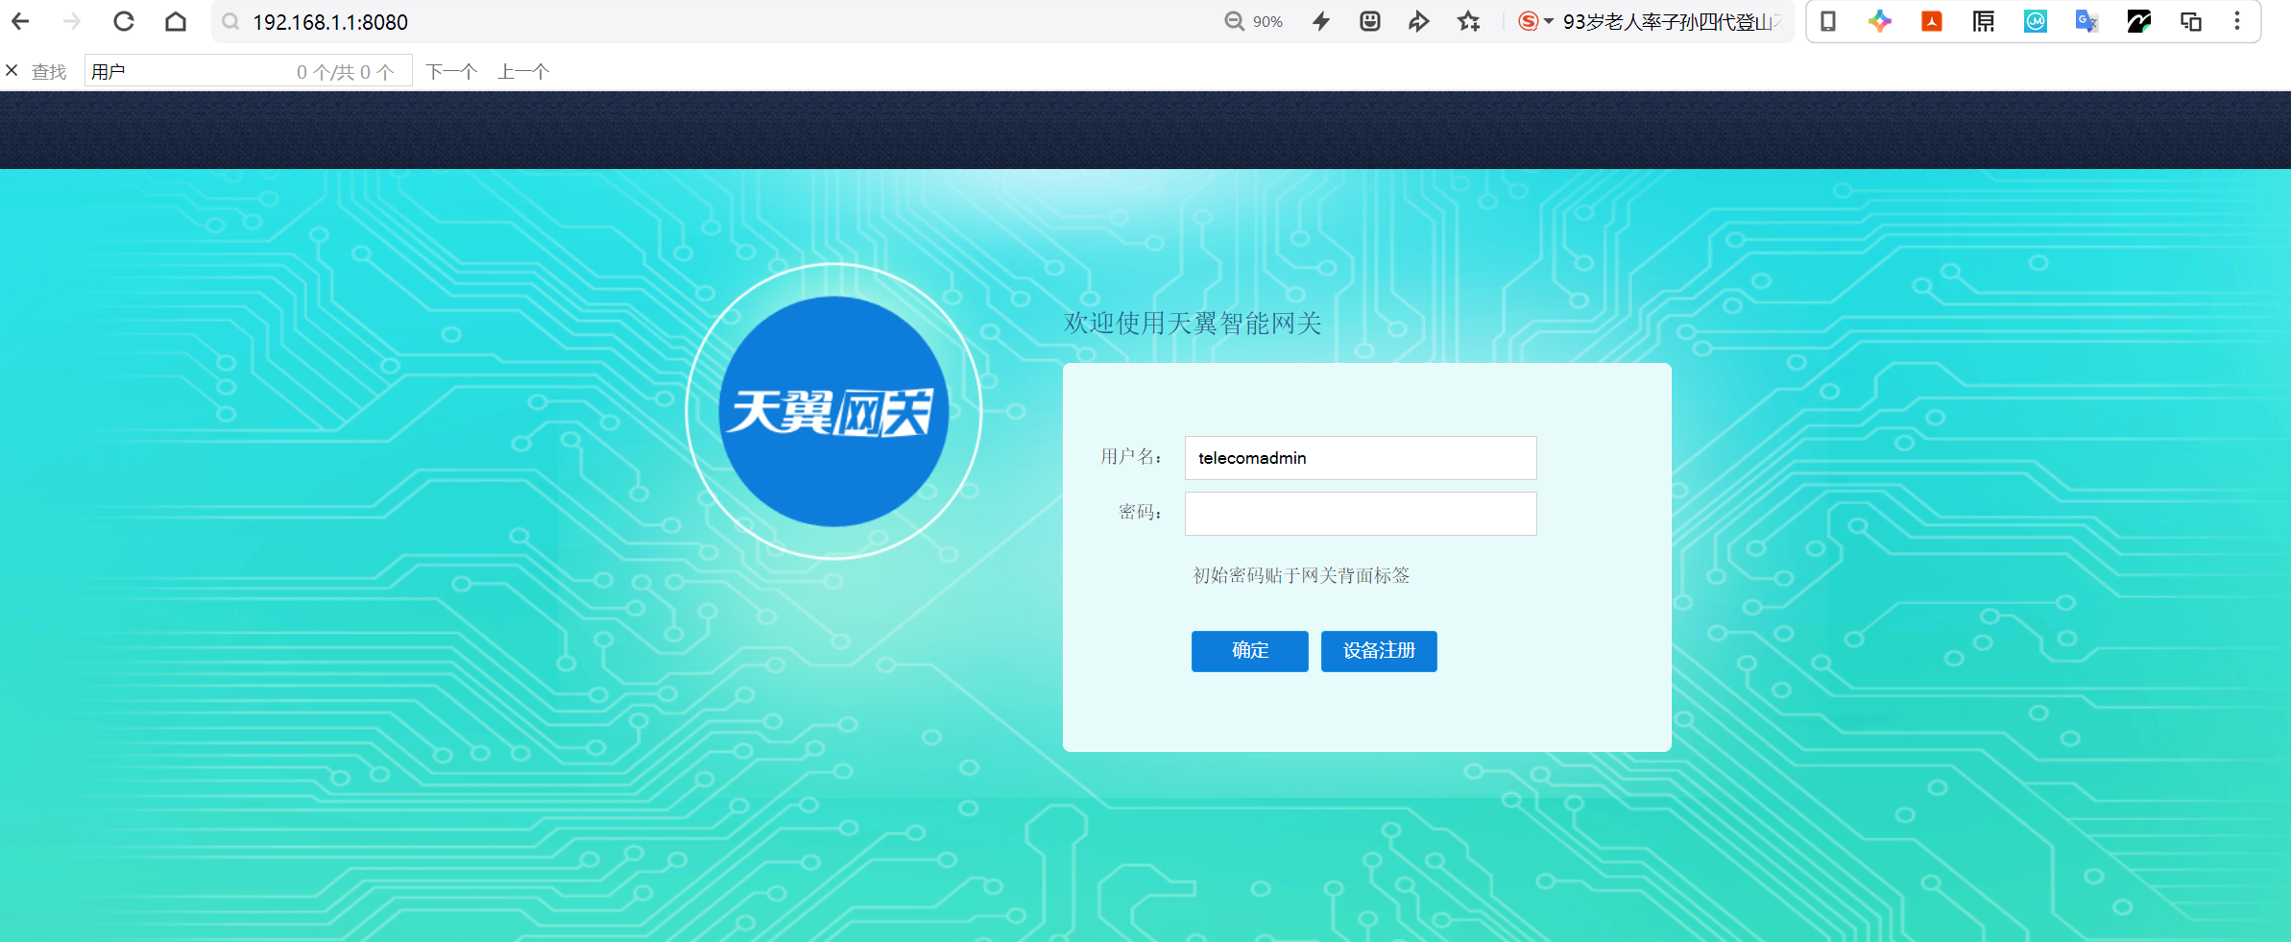
Task: Open the window clone tool icon
Action: (2191, 21)
